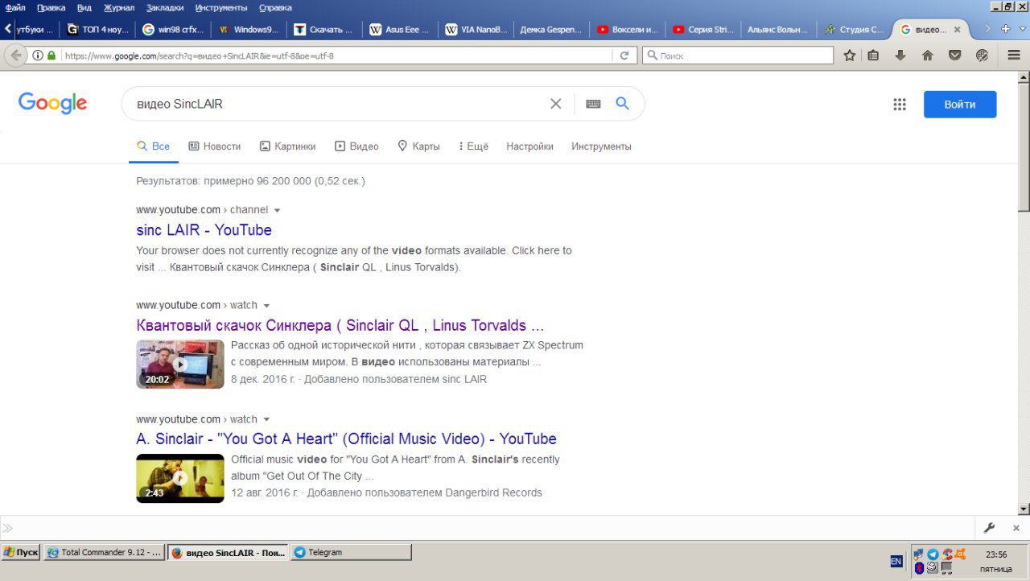
Task: Open the A. Sinclair 'You Got A Heart' result
Action: (346, 439)
